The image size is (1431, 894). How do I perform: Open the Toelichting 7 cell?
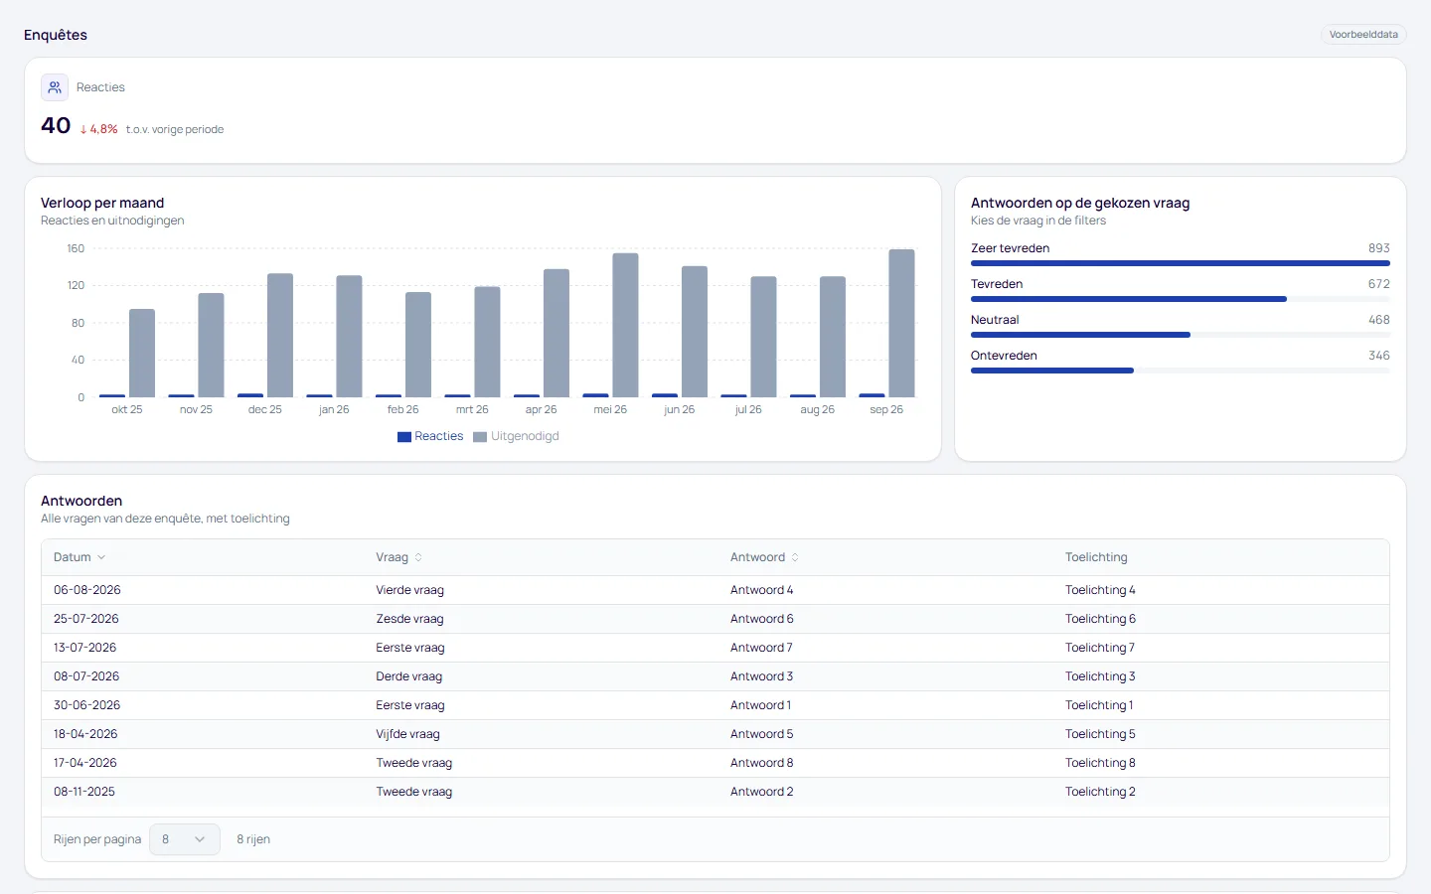click(1100, 648)
